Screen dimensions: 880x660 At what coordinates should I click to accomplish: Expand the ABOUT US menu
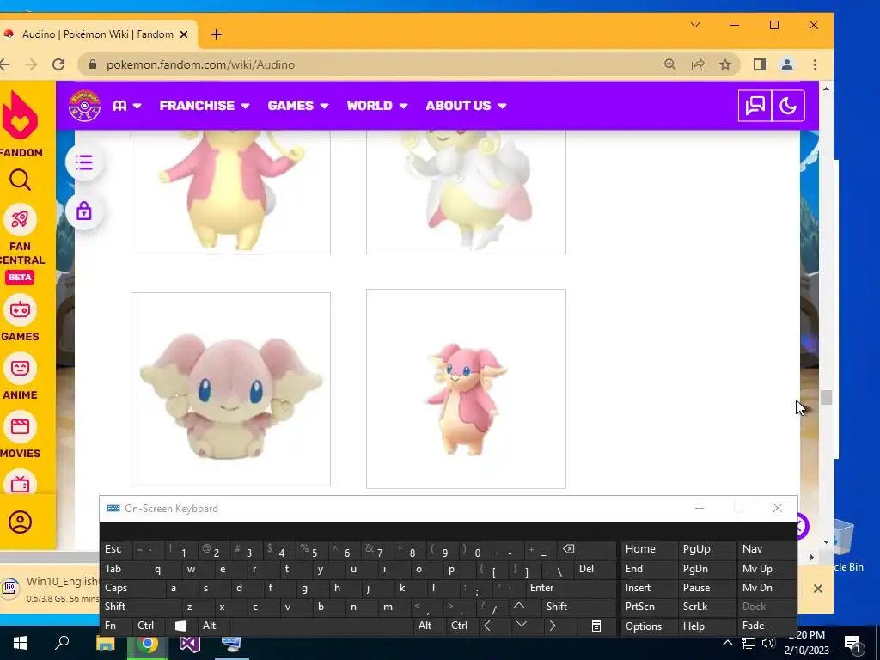[466, 106]
